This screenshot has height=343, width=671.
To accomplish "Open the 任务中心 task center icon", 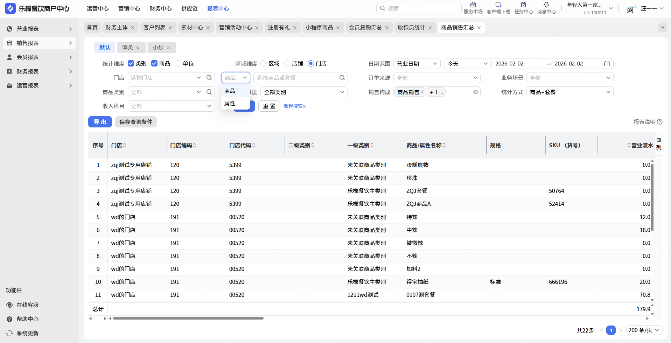I will tap(524, 5).
